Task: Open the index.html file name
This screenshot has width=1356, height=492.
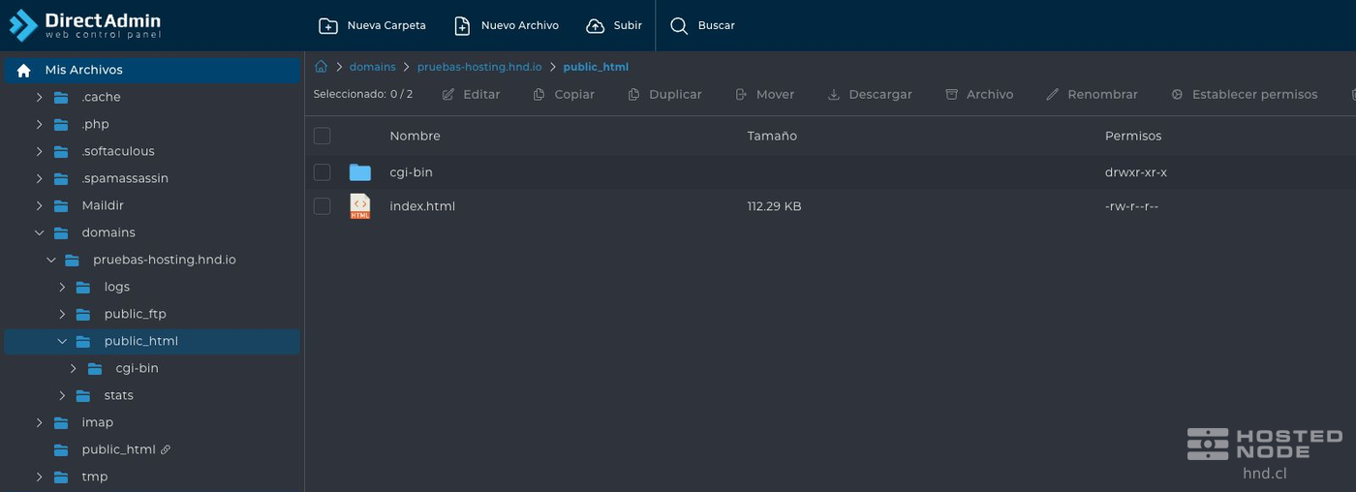Action: [422, 206]
